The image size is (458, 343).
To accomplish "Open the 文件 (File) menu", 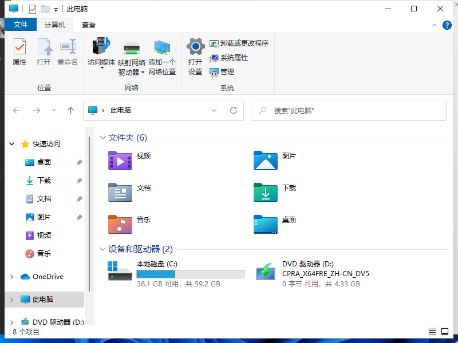I will click(21, 25).
